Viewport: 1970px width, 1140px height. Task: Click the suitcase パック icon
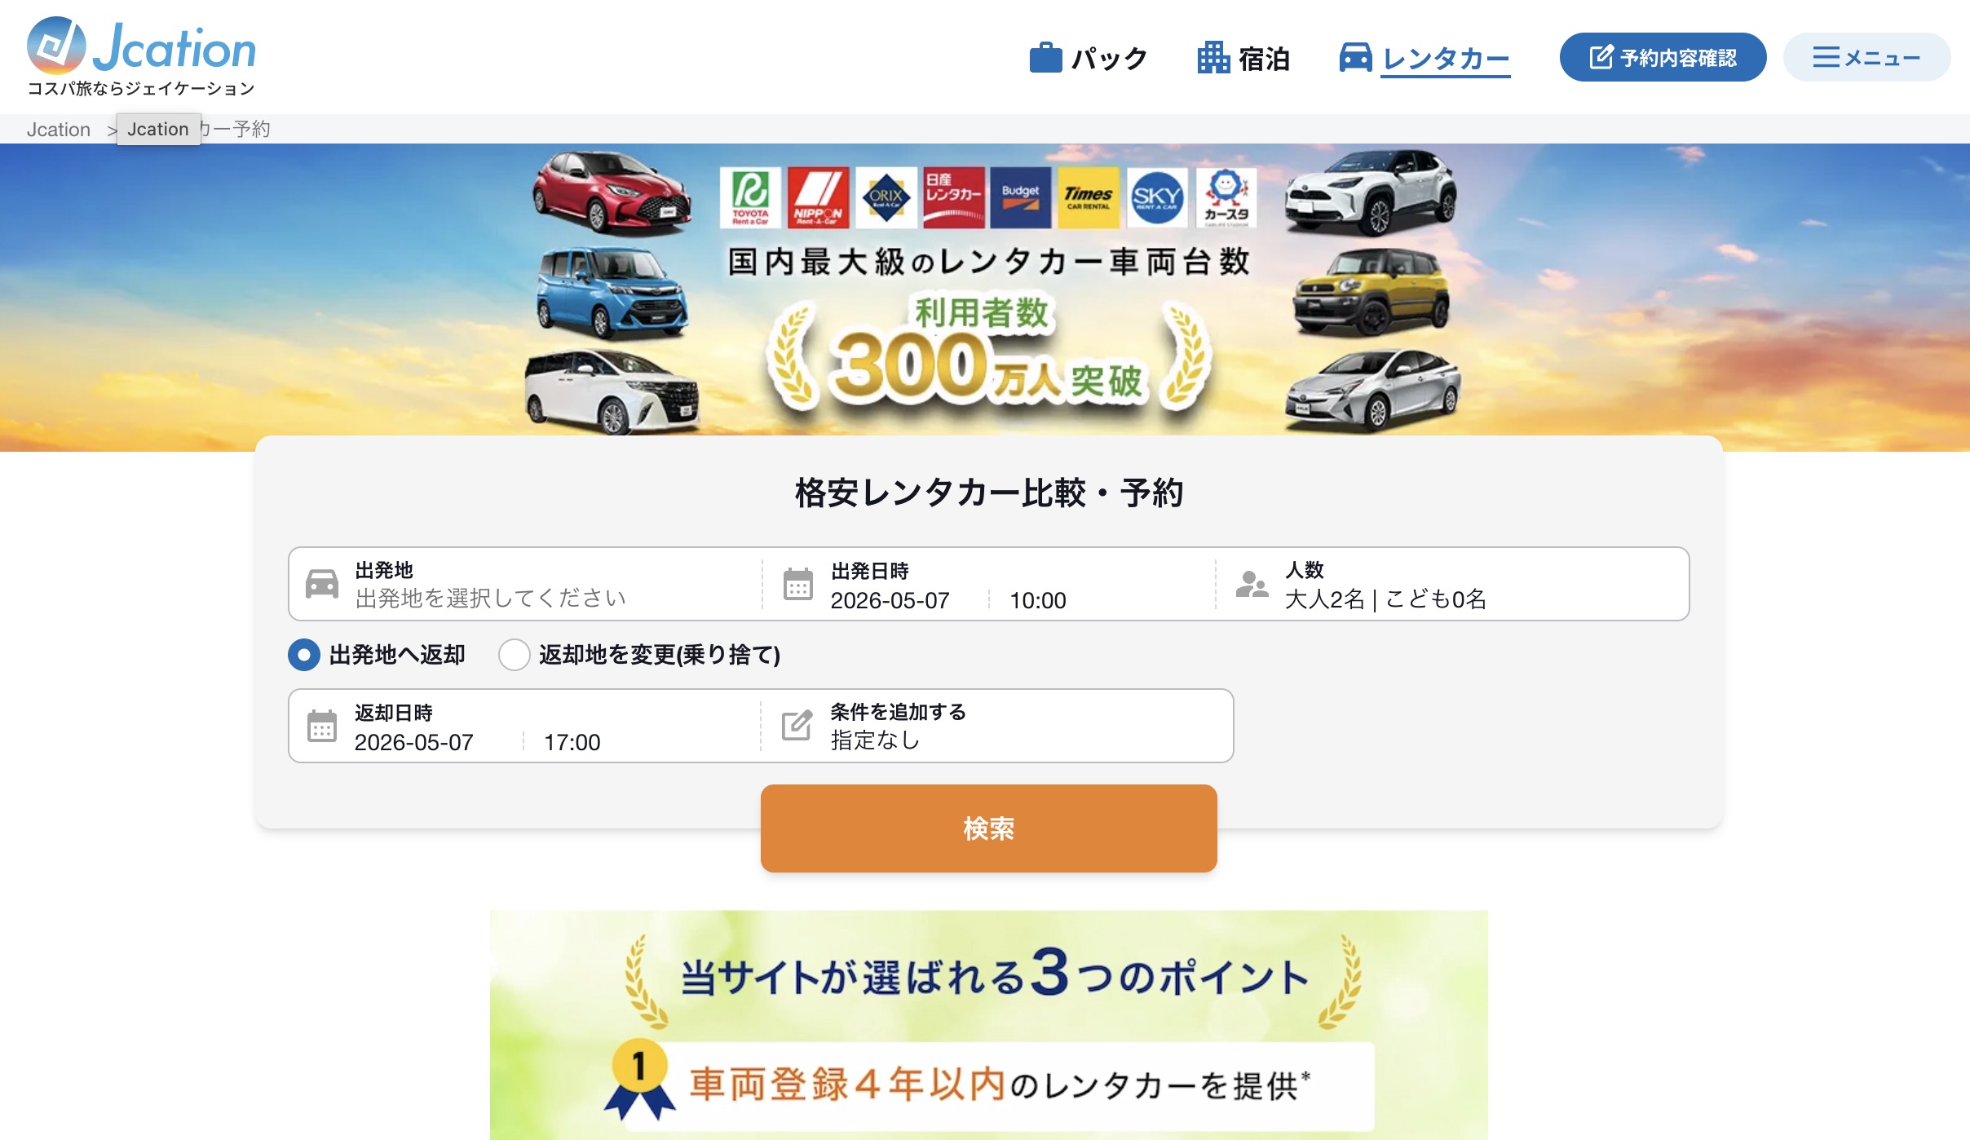coord(1045,58)
